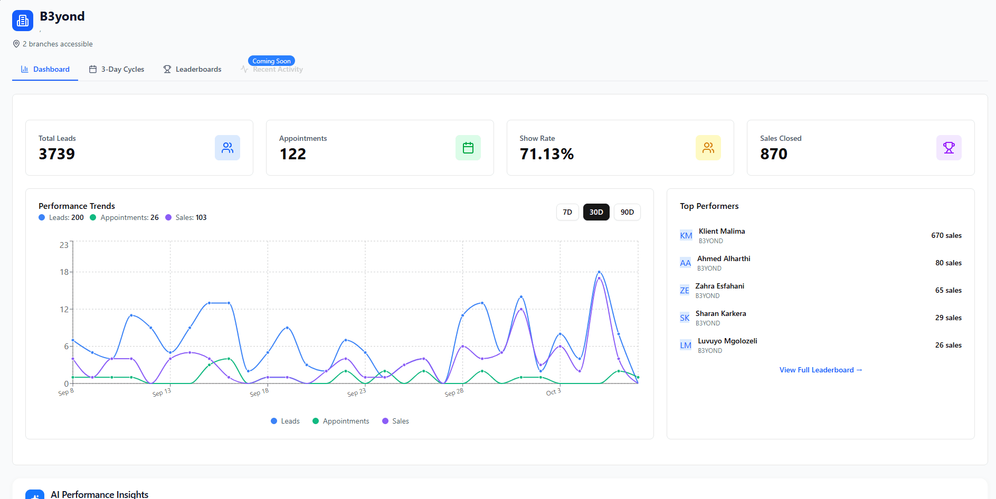Click Klient Malima's 670 sales figure
The height and width of the screenshot is (499, 996).
(x=946, y=235)
